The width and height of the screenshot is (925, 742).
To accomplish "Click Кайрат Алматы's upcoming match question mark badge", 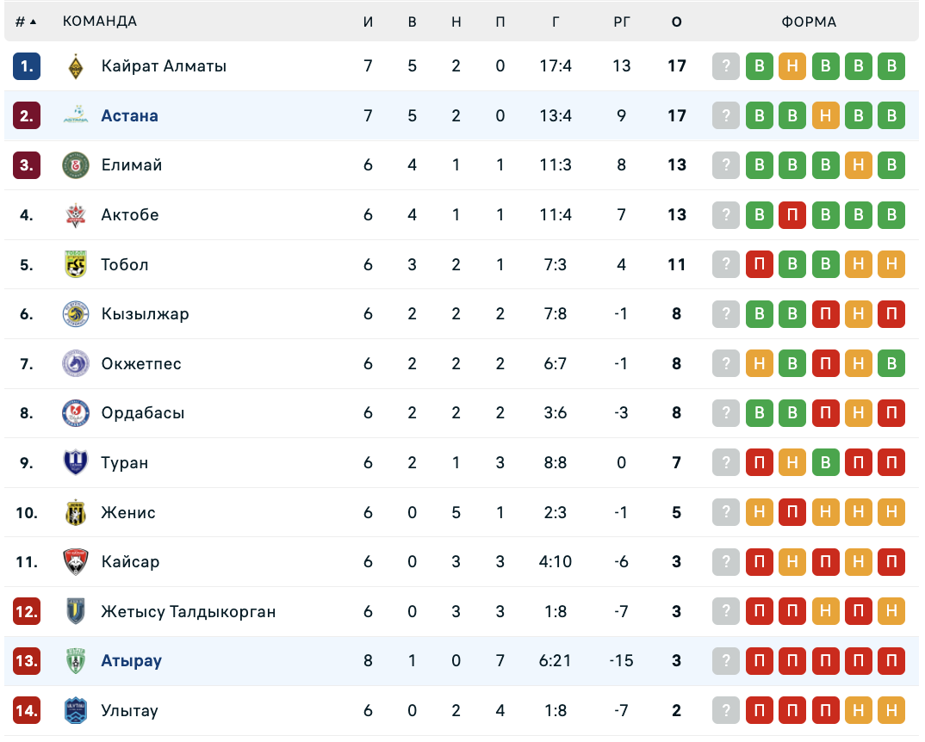I will click(x=726, y=66).
